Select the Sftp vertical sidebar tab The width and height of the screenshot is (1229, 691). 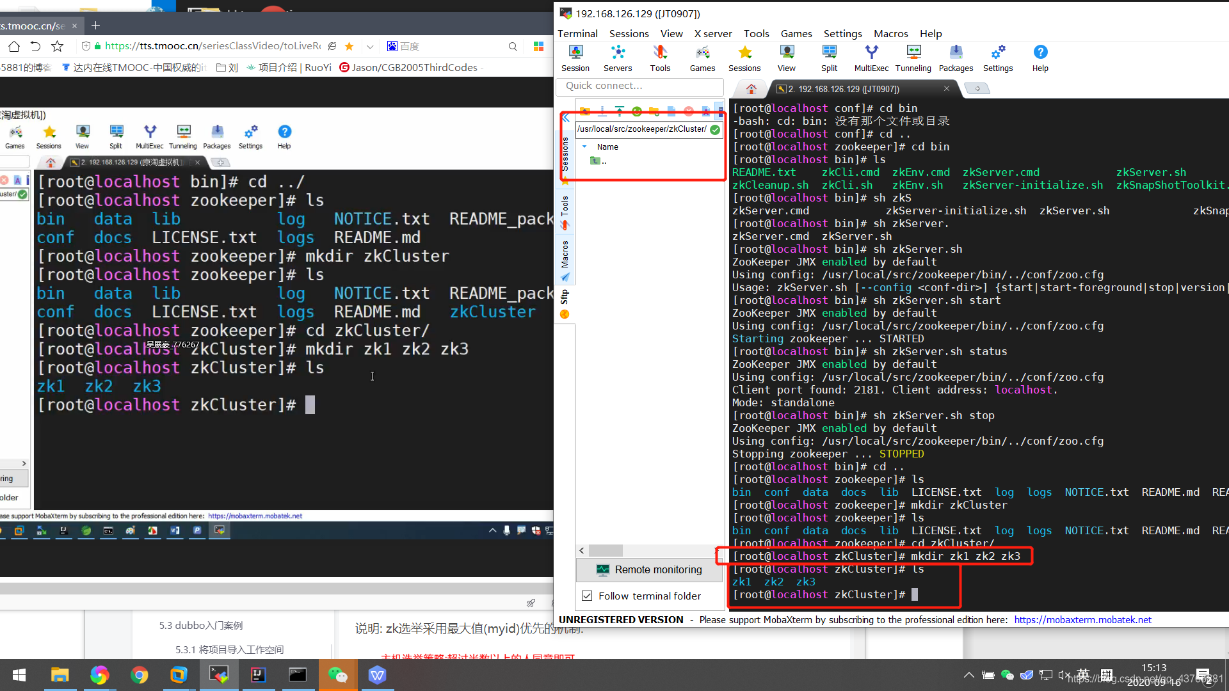pyautogui.click(x=565, y=301)
